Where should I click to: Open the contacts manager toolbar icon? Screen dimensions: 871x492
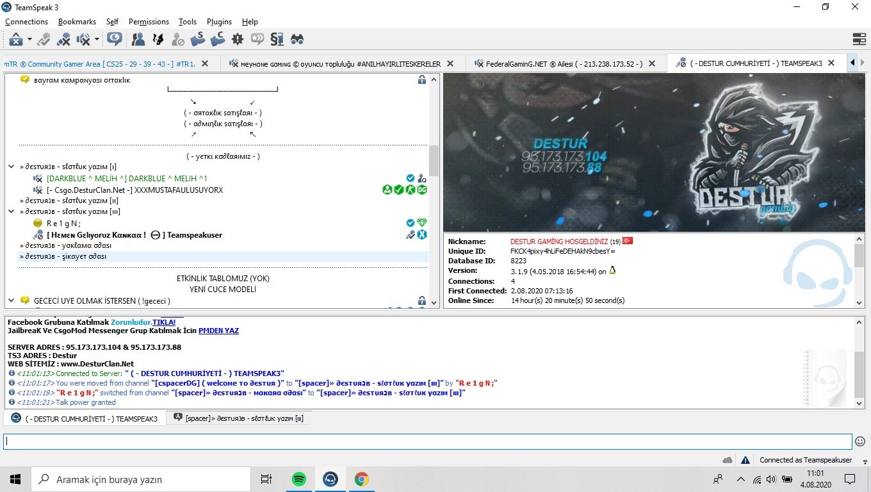coord(138,39)
